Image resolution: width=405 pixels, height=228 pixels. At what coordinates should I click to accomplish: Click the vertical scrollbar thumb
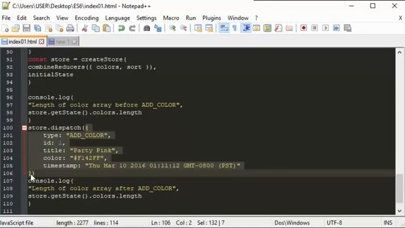click(399, 188)
